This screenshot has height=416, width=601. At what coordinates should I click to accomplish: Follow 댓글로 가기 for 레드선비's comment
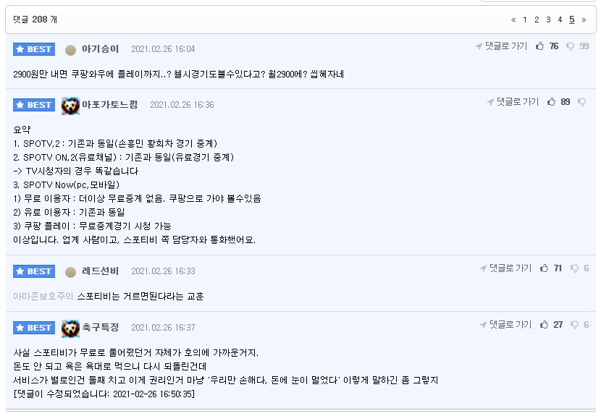(505, 268)
